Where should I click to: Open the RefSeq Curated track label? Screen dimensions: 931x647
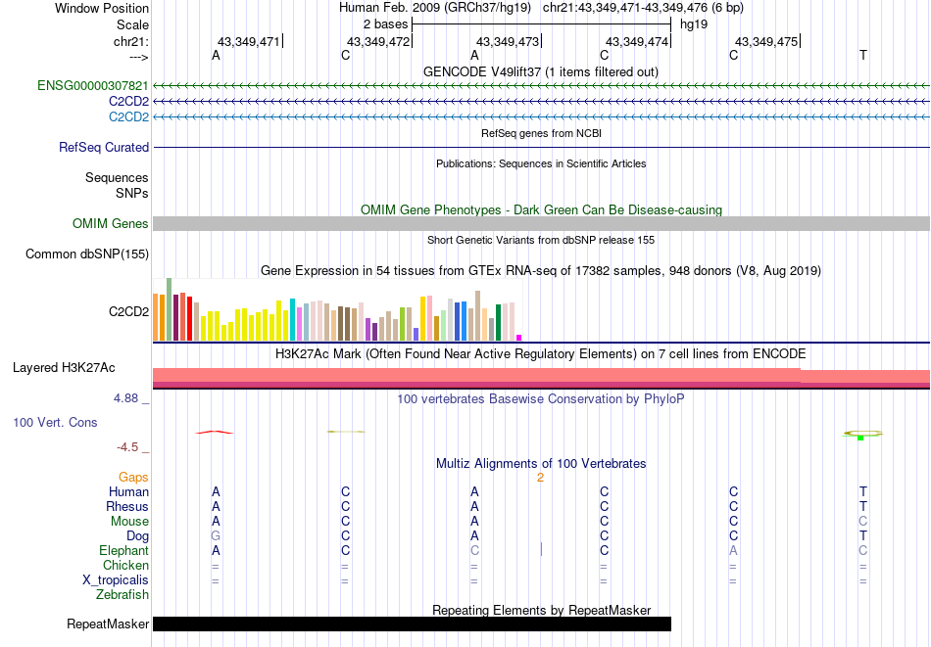click(x=104, y=147)
